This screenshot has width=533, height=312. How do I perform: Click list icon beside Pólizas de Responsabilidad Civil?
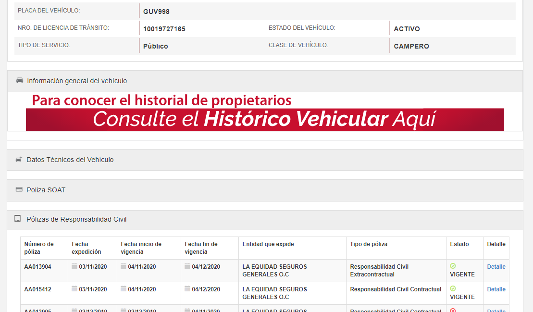[18, 219]
